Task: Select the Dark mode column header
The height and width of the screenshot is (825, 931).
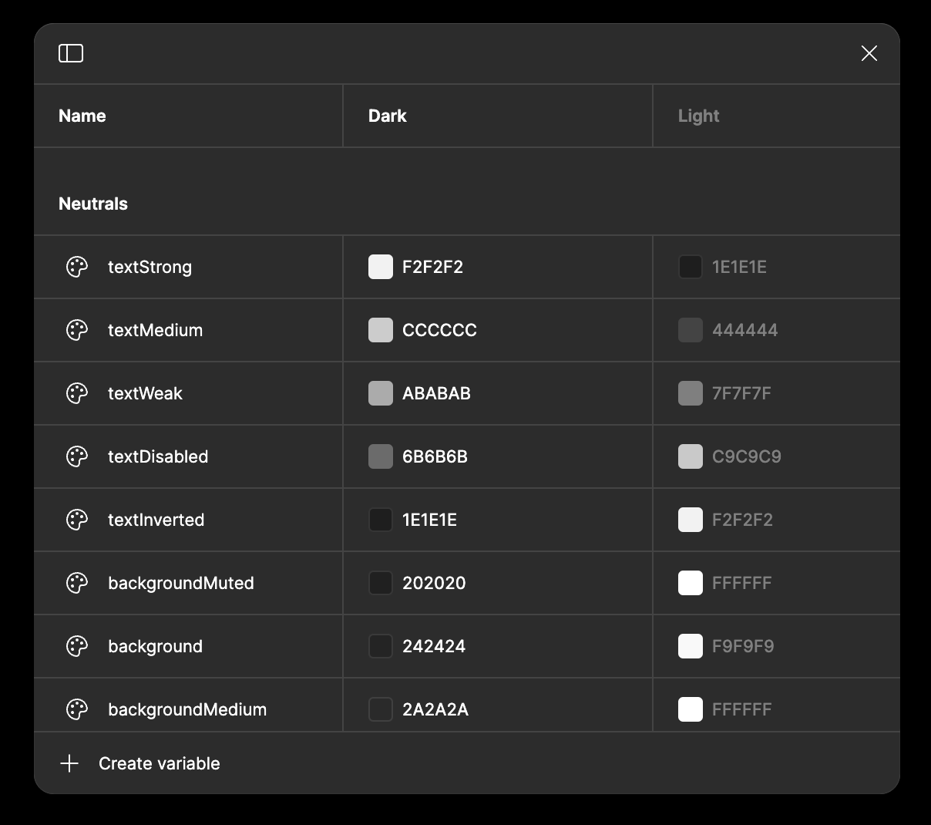Action: click(388, 116)
